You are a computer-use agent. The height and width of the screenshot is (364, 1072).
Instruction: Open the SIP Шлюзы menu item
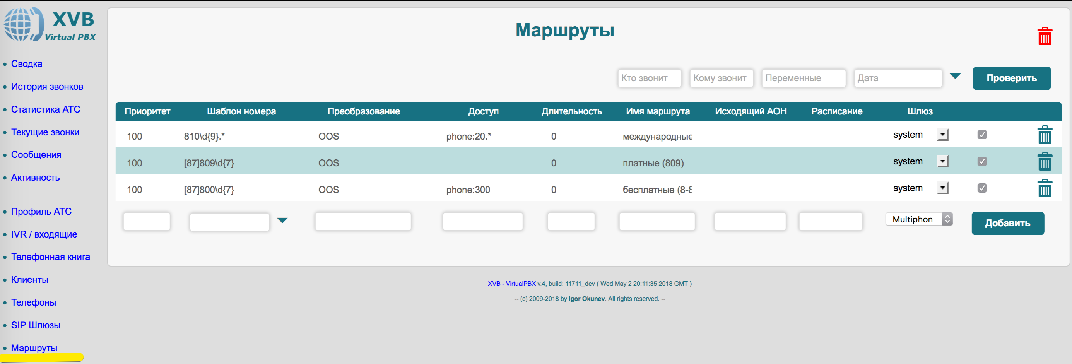coord(36,325)
